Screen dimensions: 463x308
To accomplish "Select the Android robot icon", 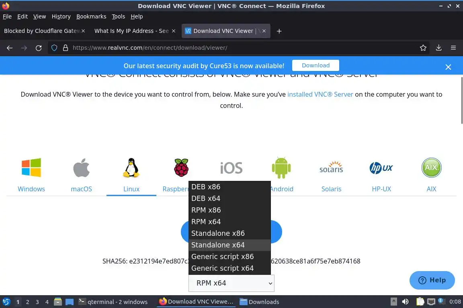I will coord(281,167).
